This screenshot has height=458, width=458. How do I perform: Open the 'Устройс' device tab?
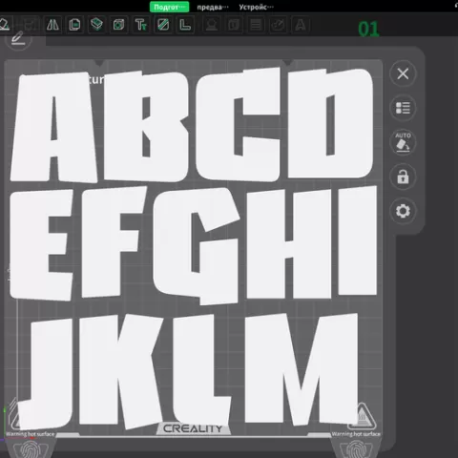tap(256, 7)
